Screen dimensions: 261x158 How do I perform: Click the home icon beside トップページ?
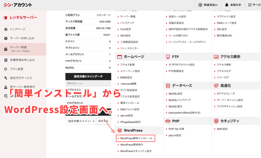[6, 29]
